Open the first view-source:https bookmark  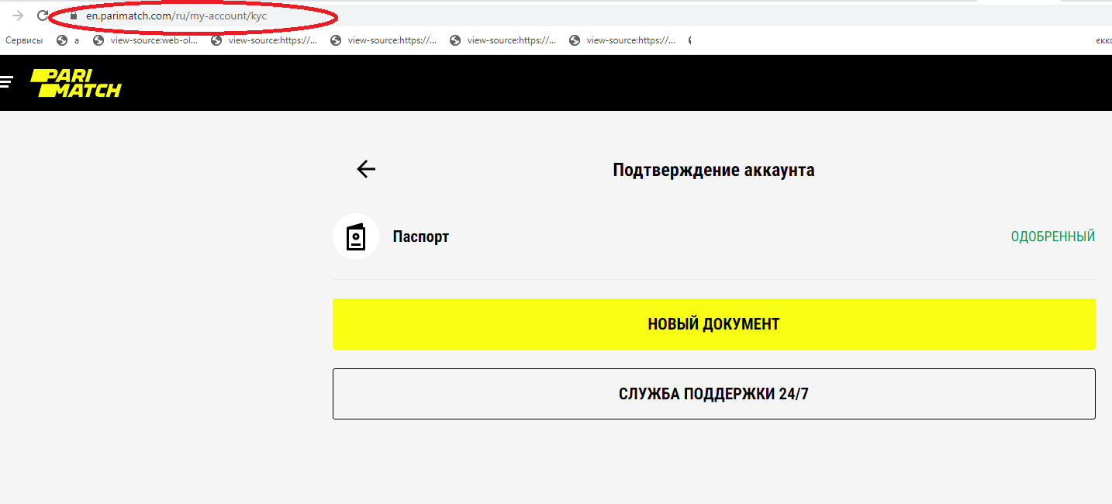pyautogui.click(x=264, y=40)
